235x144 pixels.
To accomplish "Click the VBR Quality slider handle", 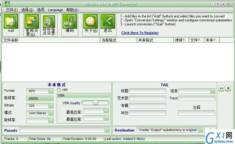I will [96, 103].
